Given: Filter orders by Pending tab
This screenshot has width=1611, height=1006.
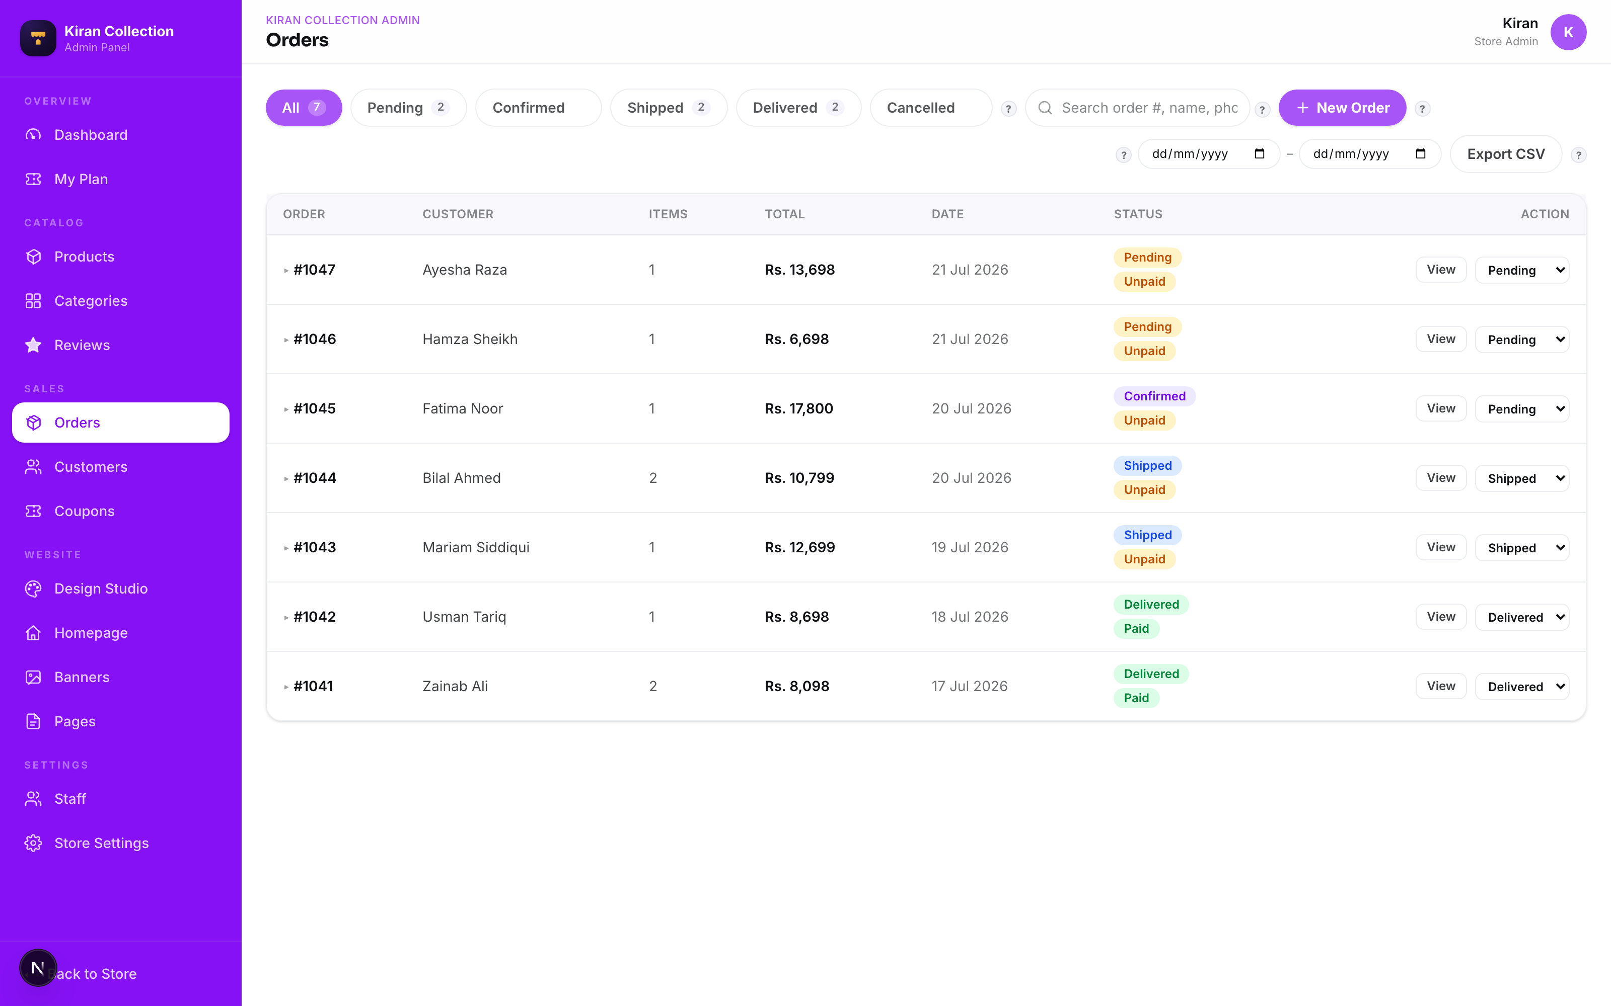Looking at the screenshot, I should click(x=408, y=108).
